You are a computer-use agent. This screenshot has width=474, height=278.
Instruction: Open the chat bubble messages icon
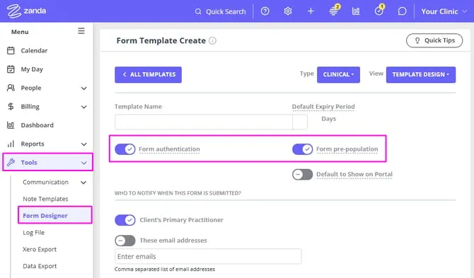pos(402,11)
